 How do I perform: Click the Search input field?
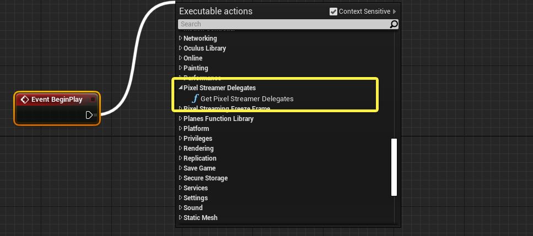click(284, 24)
